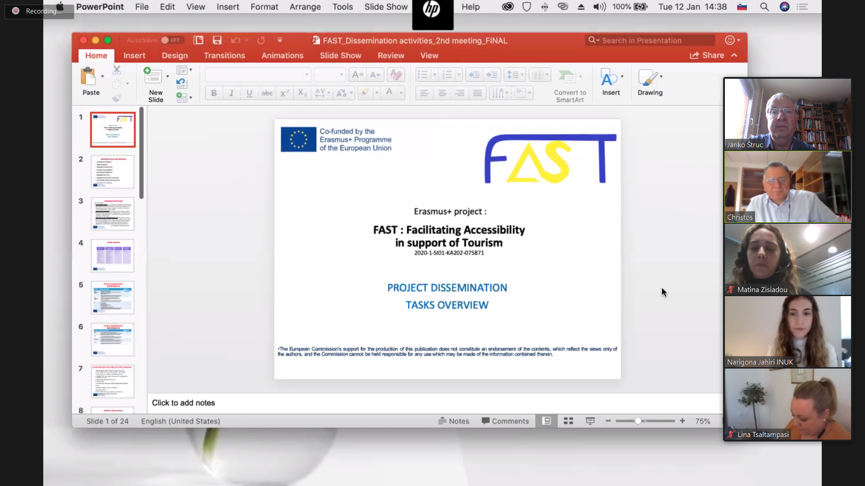Open the Review ribbon tab
The height and width of the screenshot is (486, 865).
pyautogui.click(x=391, y=55)
